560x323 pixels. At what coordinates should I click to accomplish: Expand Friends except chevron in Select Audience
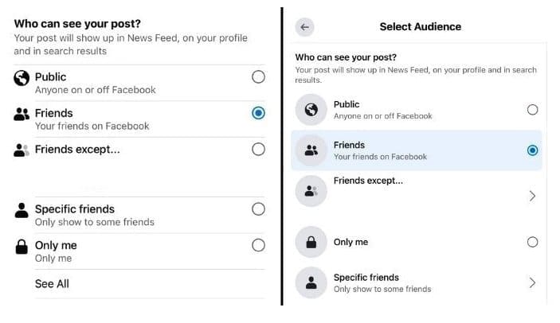[x=532, y=196]
